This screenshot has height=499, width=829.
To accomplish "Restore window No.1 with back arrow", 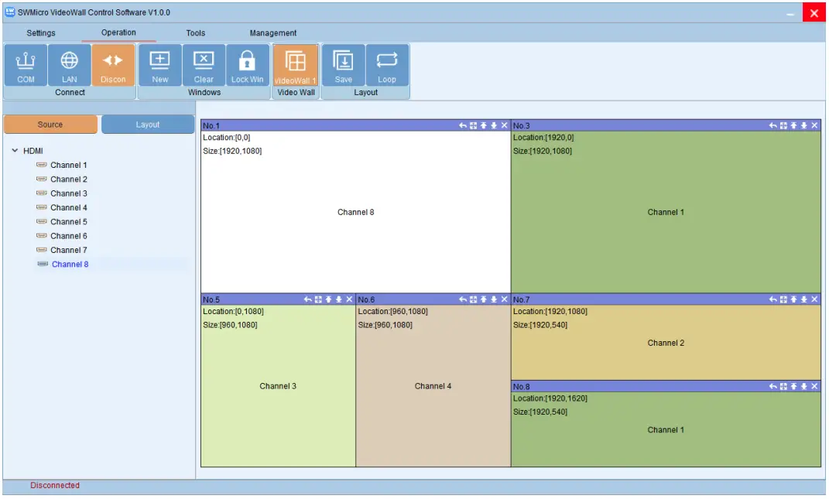I will tap(463, 125).
